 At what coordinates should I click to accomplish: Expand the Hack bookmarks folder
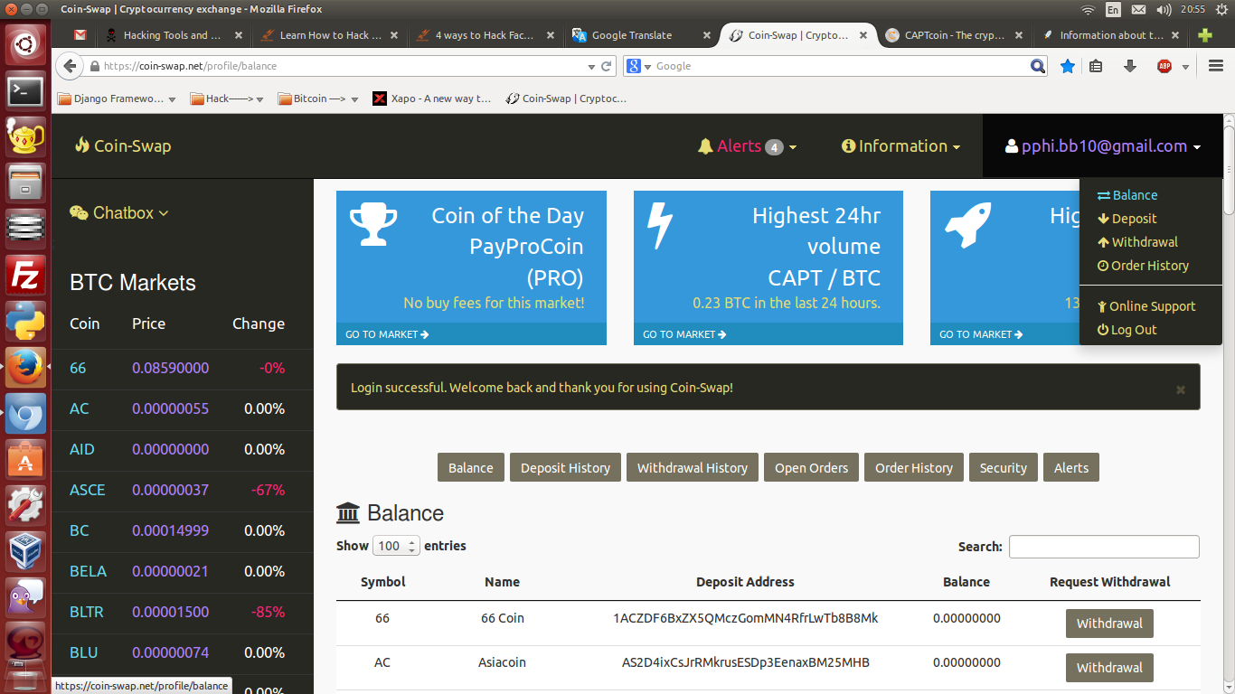tap(227, 98)
